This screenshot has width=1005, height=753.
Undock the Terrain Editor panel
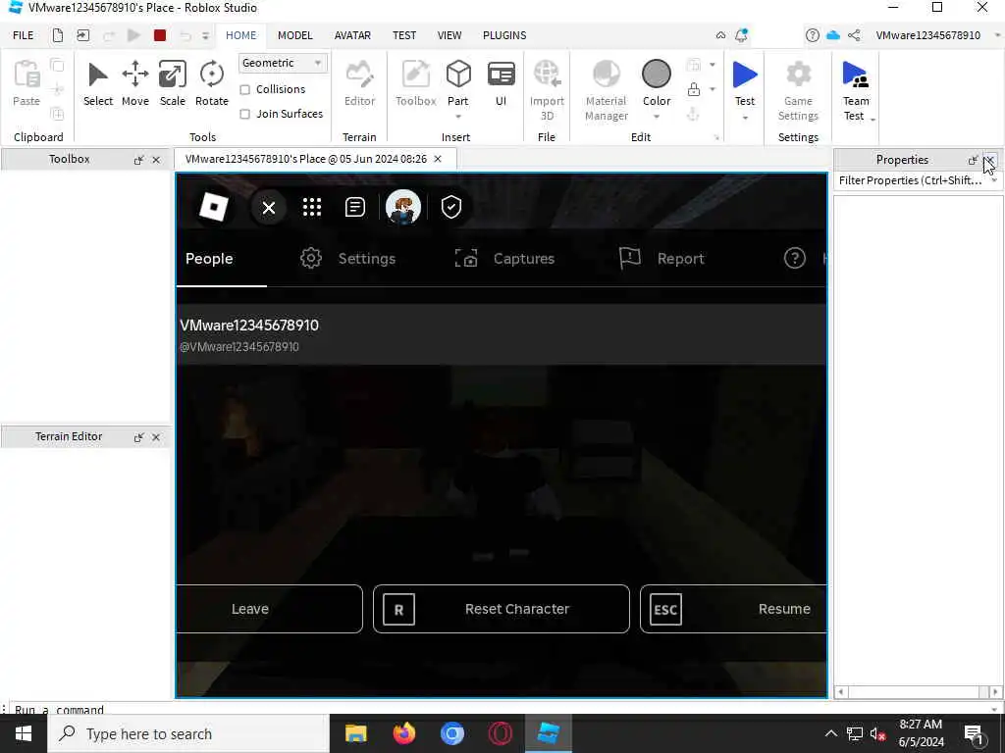pos(138,437)
